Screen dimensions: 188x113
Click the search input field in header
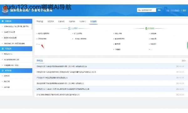pyautogui.click(x=146, y=10)
